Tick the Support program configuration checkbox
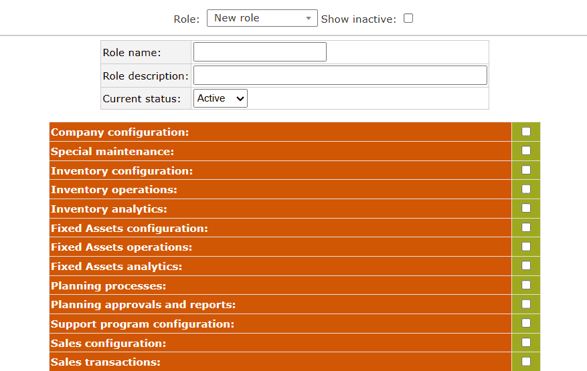The image size is (587, 371). pyautogui.click(x=526, y=323)
